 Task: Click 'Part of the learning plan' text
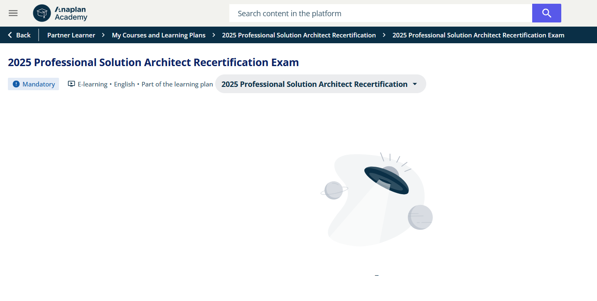pyautogui.click(x=177, y=84)
